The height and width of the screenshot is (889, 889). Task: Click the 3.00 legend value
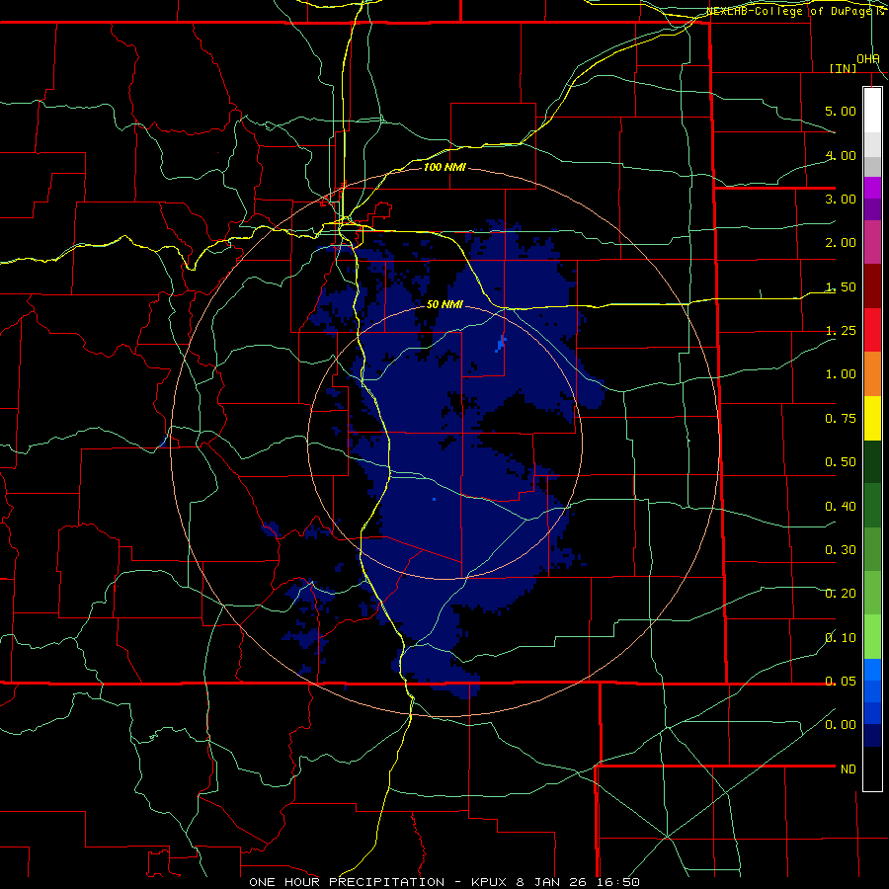coord(841,199)
